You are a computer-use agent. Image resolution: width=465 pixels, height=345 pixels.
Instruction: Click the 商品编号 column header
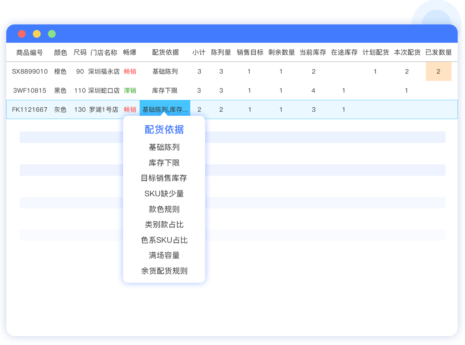(30, 52)
